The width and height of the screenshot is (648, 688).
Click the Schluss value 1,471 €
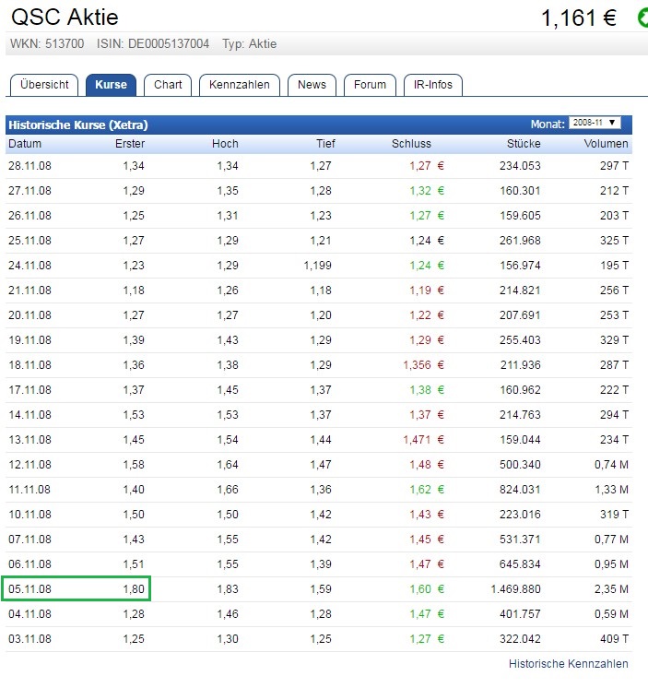tap(423, 440)
